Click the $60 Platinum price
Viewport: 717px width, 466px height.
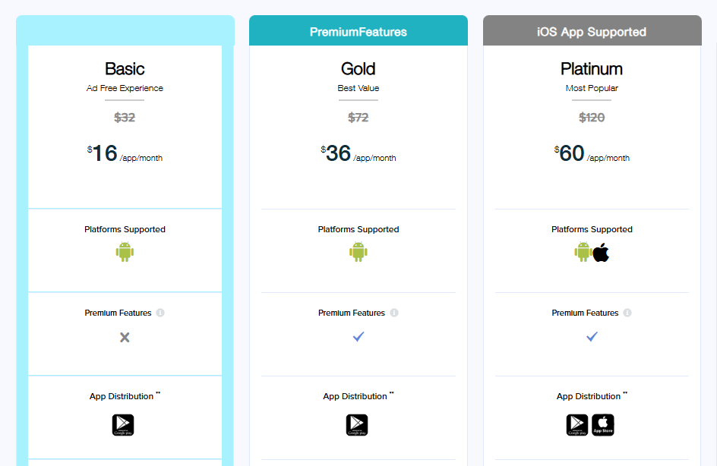pos(572,154)
